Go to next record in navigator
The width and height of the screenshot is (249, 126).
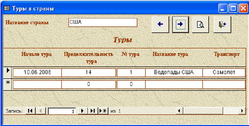pyautogui.click(x=82, y=111)
